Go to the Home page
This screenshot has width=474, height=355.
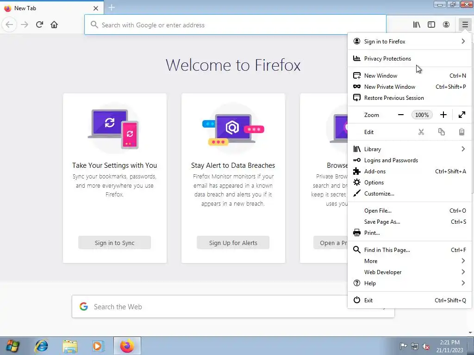[54, 24]
